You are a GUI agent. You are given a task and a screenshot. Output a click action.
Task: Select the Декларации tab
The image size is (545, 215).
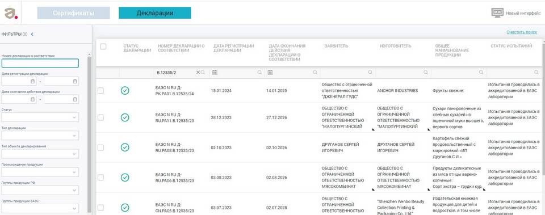(154, 13)
